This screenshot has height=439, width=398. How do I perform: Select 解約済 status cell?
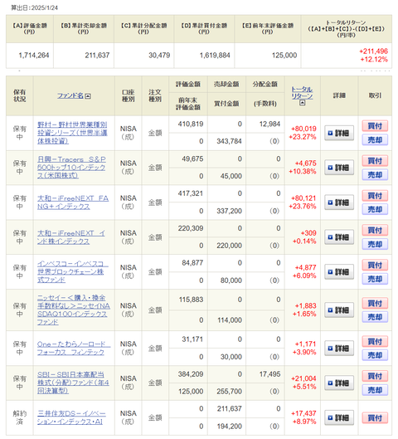(20, 417)
